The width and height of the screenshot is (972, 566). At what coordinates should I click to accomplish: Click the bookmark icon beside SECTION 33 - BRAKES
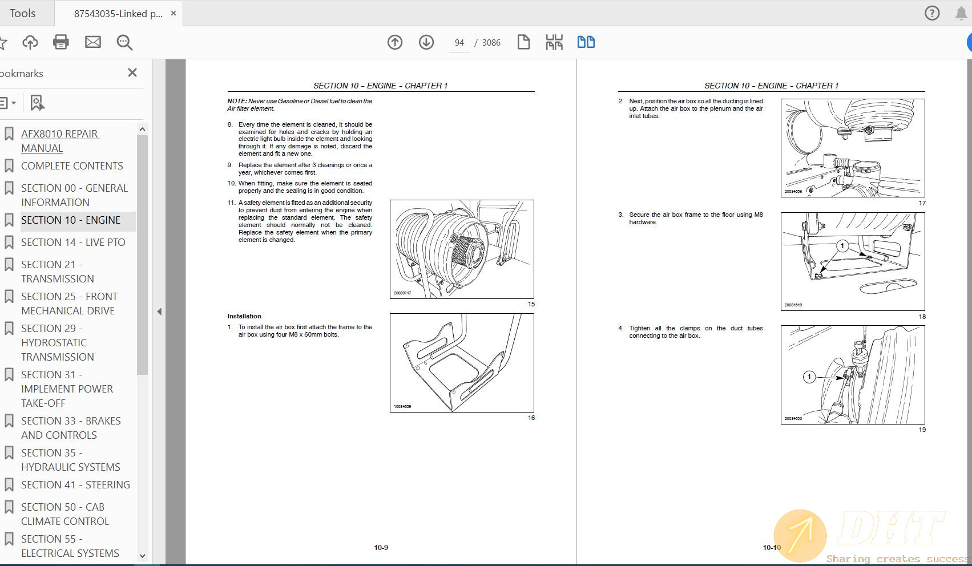[9, 421]
